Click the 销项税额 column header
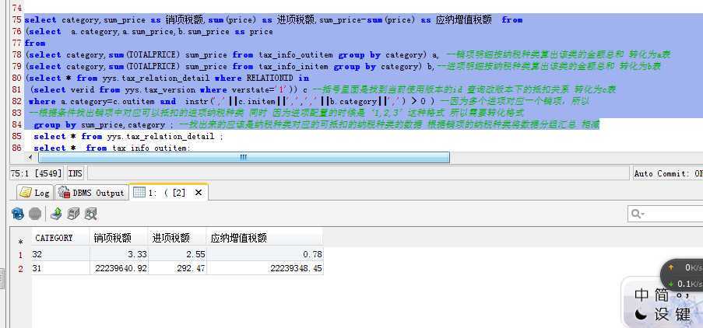 119,238
